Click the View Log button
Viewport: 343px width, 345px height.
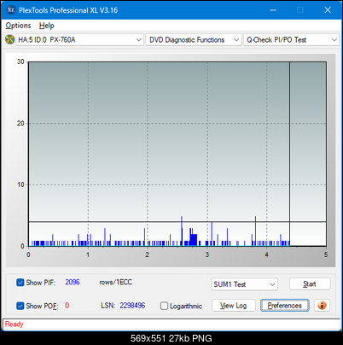[234, 306]
